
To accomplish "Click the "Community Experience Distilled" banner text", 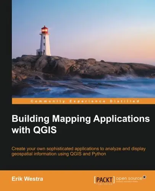I will (85, 101).
